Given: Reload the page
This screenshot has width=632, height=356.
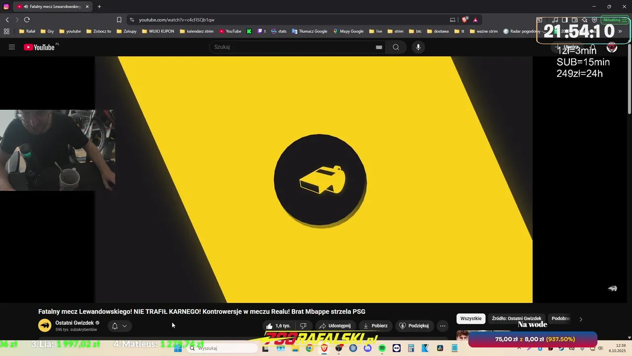Looking at the screenshot, I should point(27,20).
